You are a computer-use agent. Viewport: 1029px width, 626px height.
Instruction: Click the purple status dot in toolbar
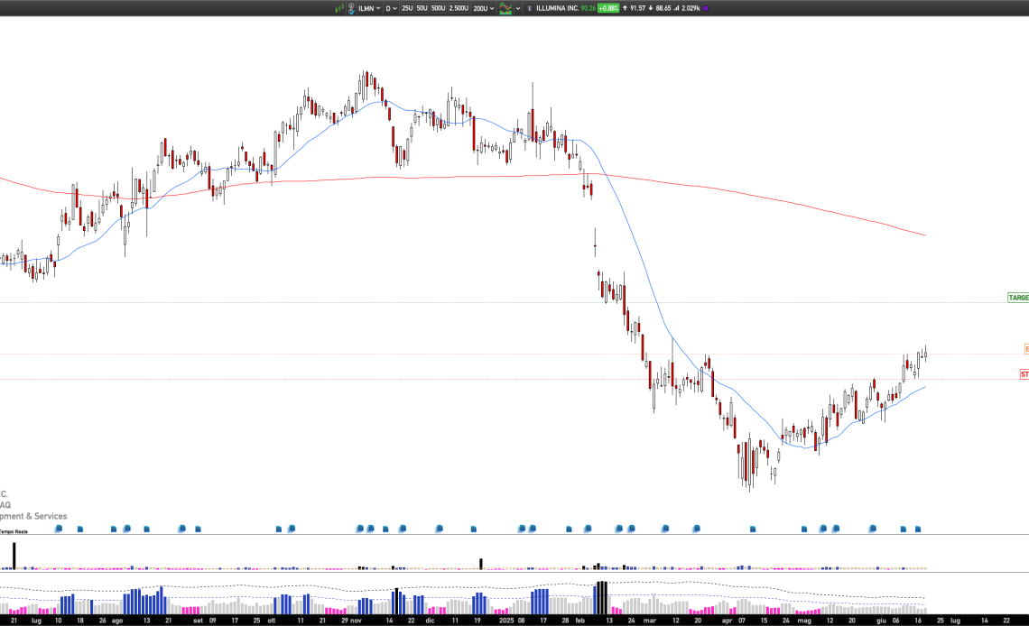click(x=705, y=8)
